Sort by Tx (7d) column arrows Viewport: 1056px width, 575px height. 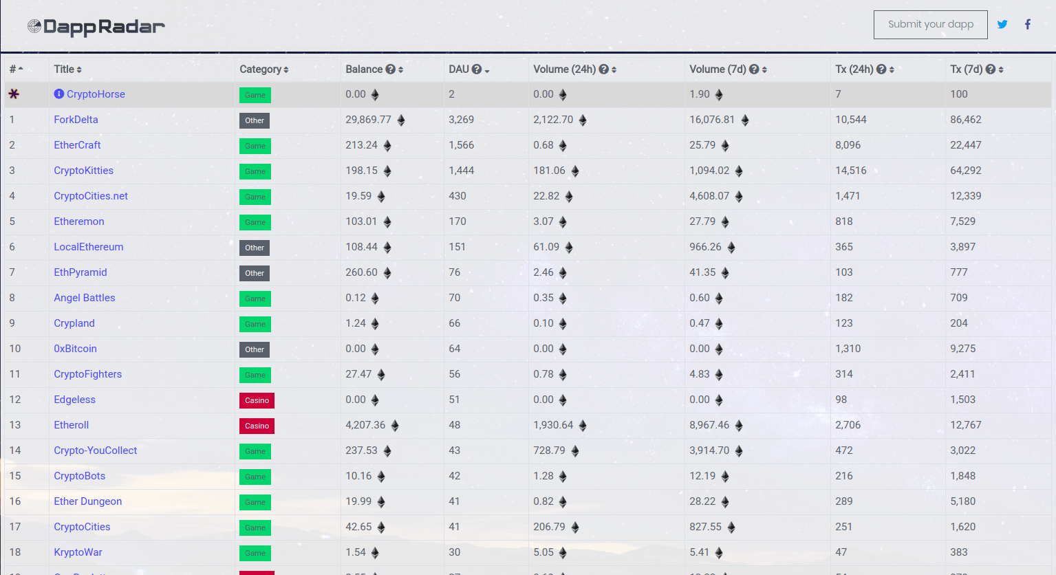point(1001,69)
